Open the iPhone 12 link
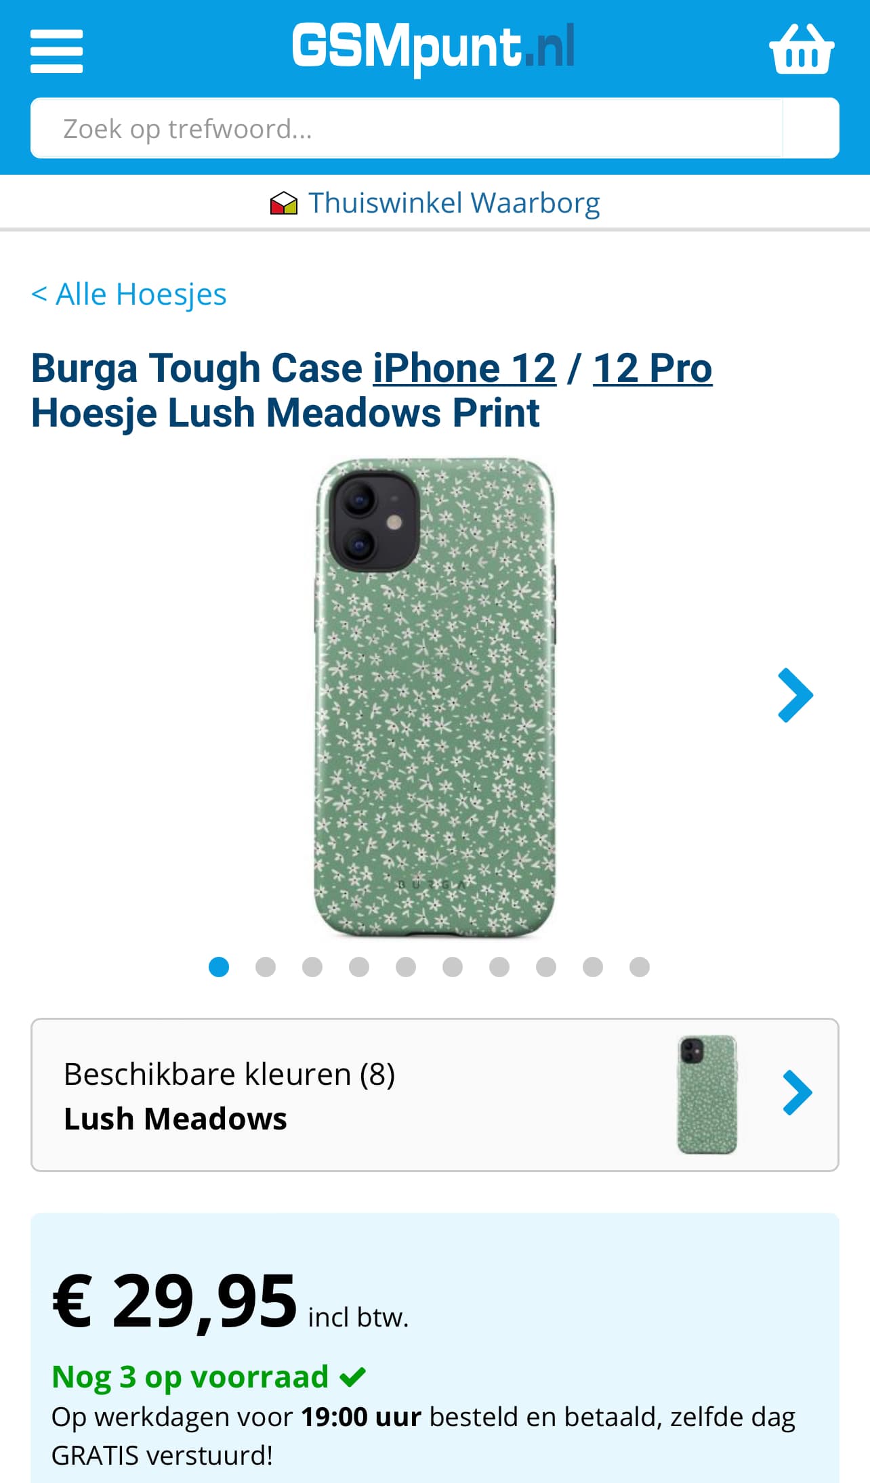The height and width of the screenshot is (1483, 870). click(x=465, y=368)
